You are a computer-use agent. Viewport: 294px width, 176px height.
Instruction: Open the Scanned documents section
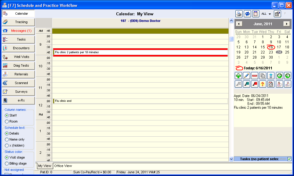pos(18,83)
